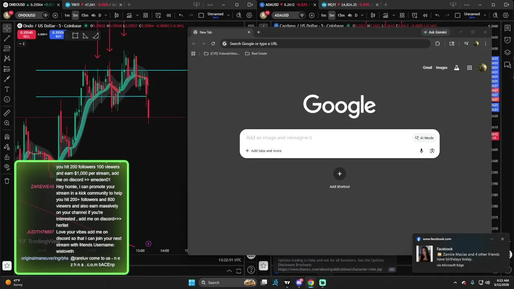The width and height of the screenshot is (514, 289).
Task: Select the text tool in left drawing toolbar
Action: pos(7,89)
